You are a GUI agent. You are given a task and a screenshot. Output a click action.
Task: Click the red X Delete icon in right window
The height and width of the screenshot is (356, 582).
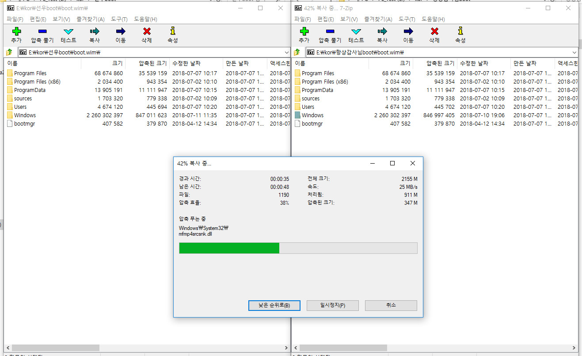click(x=434, y=31)
